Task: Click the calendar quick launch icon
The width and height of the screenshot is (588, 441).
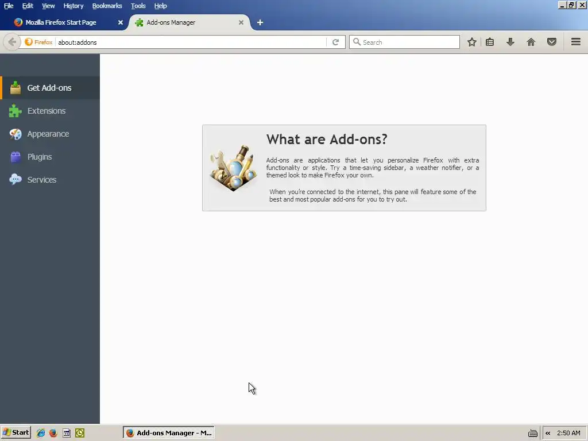Action: click(67, 433)
